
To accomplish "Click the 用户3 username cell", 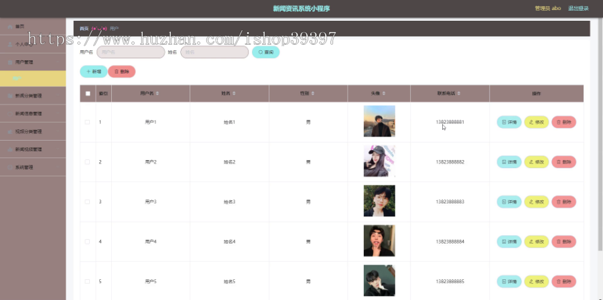I will [x=151, y=202].
